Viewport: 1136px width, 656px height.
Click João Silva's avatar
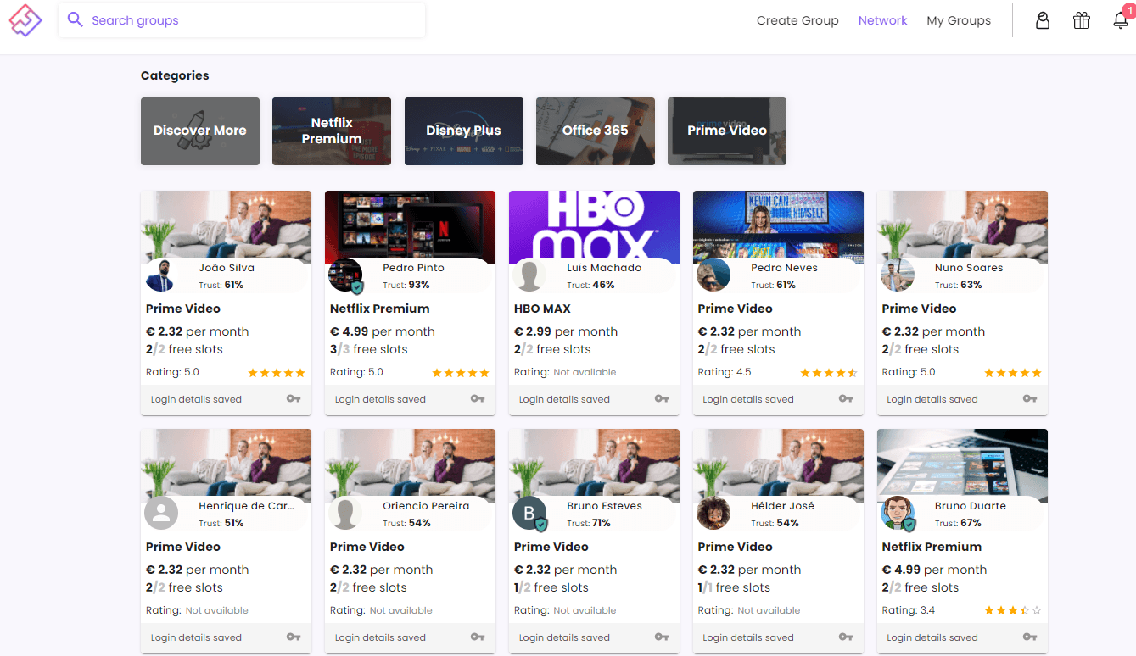point(161,275)
